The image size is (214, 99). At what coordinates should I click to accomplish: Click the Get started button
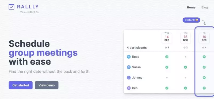coord(21,85)
